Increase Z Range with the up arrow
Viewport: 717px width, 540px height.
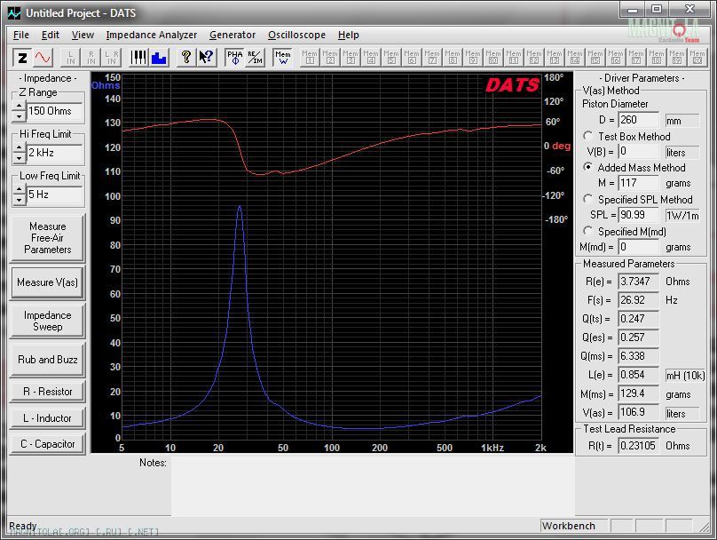[x=19, y=107]
